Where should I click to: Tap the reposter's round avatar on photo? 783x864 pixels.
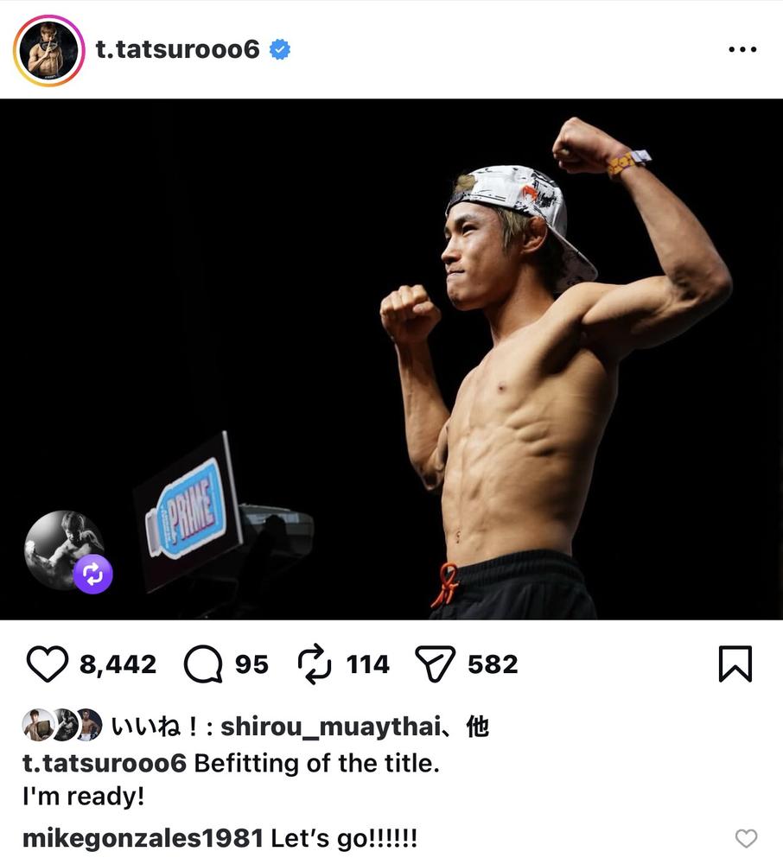[63, 549]
